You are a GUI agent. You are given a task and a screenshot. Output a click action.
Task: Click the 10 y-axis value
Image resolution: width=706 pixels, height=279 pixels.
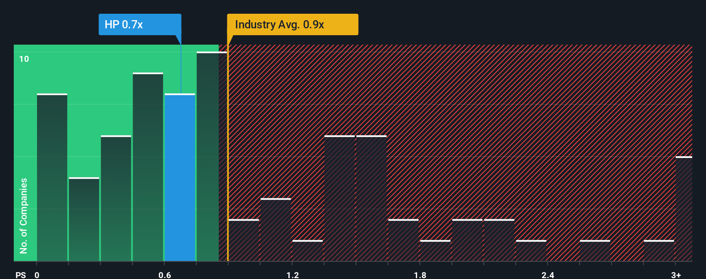(x=24, y=59)
